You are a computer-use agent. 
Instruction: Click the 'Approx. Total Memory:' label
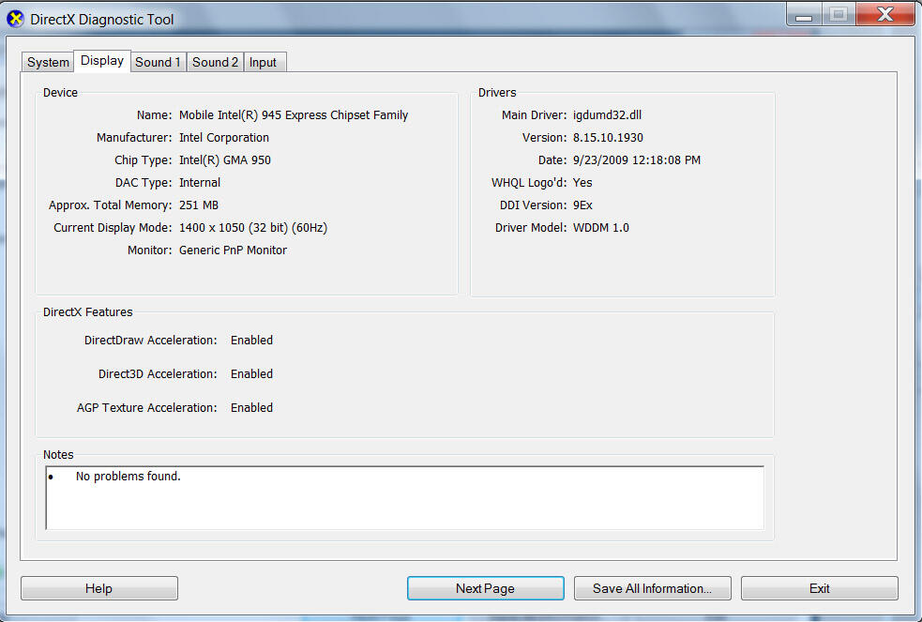(x=110, y=205)
